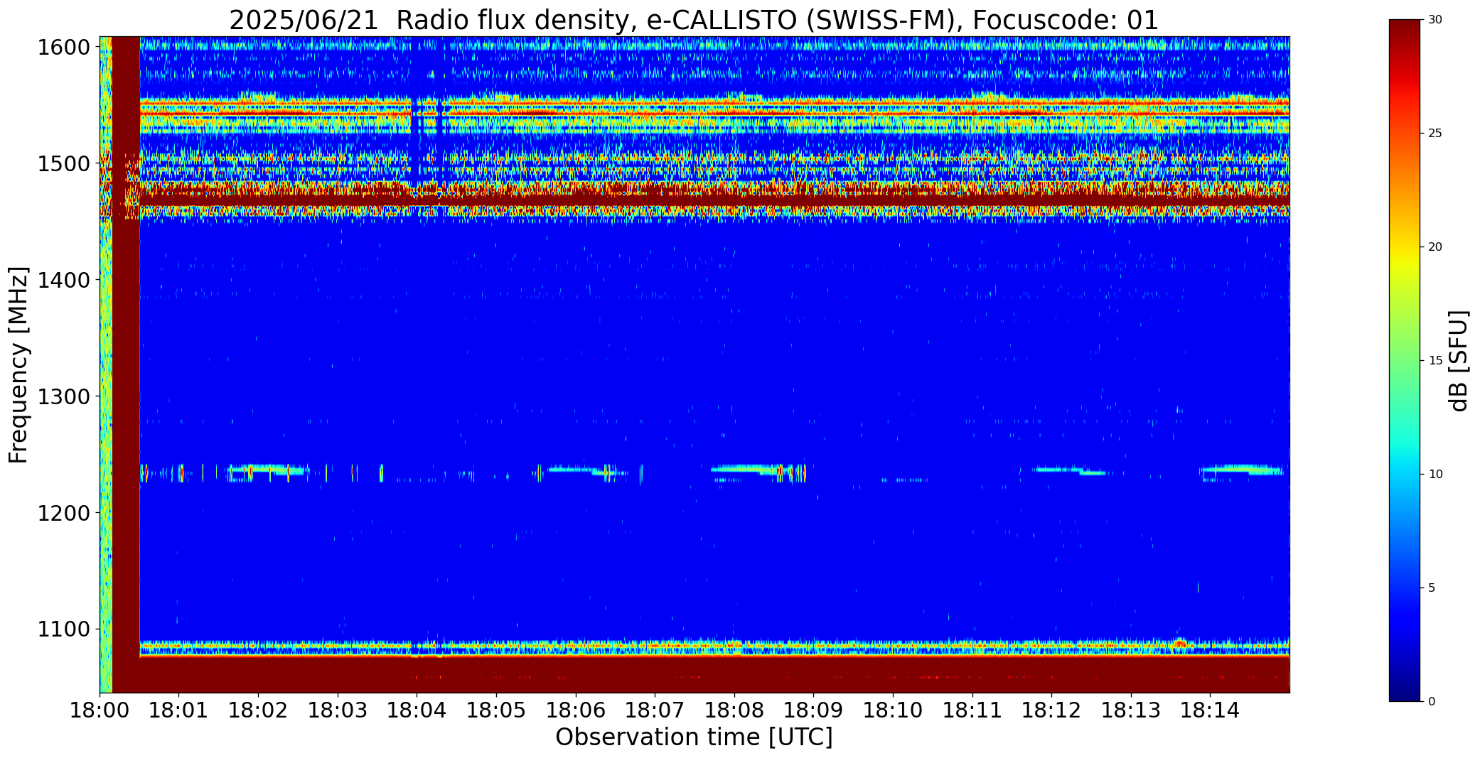Click the colorbar tick label 25

pos(1435,134)
